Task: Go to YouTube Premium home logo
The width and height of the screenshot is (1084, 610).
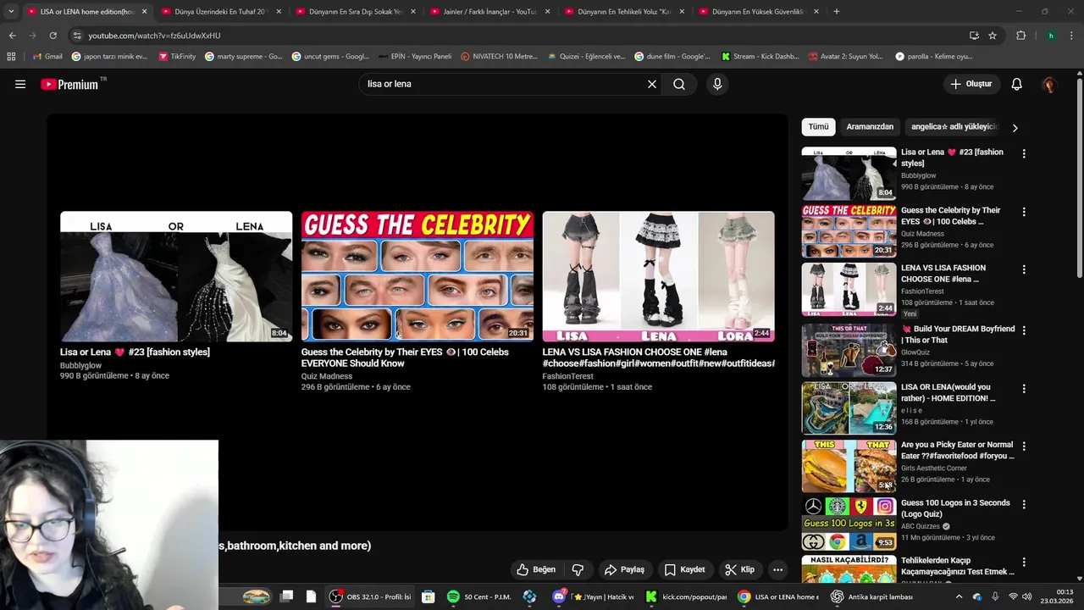Action: click(x=69, y=84)
